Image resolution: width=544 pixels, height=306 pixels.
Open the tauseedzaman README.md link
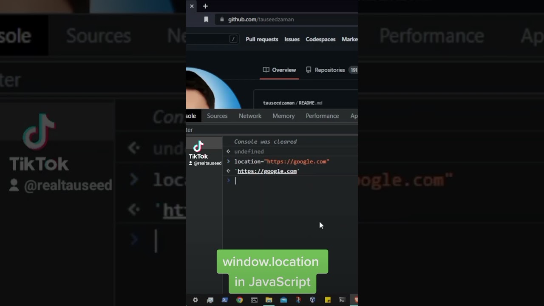(292, 103)
